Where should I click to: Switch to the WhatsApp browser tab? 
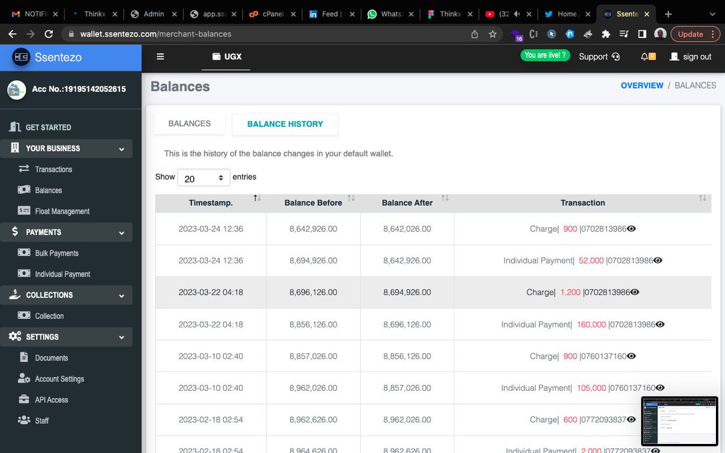coord(390,14)
